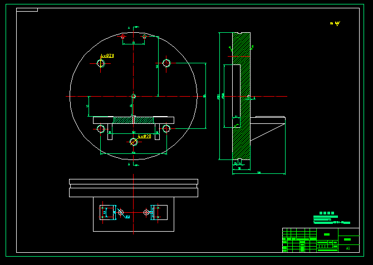Select the hole beside the 4xØ20 callout
The width and height of the screenshot is (373, 265).
point(134,142)
